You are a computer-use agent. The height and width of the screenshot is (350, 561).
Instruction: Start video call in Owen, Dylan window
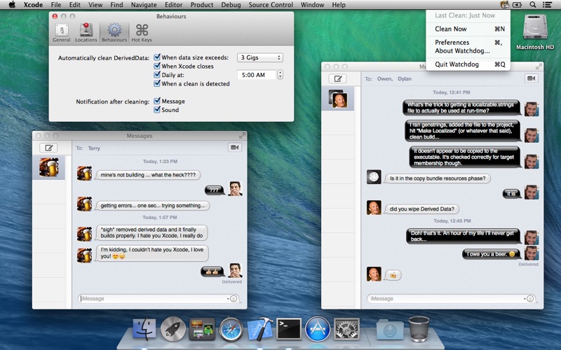coord(532,78)
